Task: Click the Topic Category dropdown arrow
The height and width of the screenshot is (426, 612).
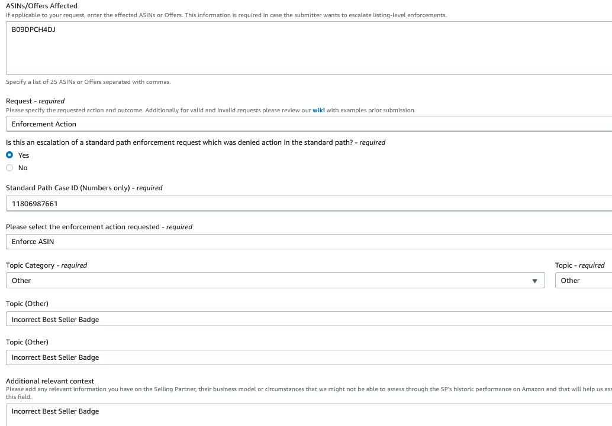Action: tap(534, 281)
